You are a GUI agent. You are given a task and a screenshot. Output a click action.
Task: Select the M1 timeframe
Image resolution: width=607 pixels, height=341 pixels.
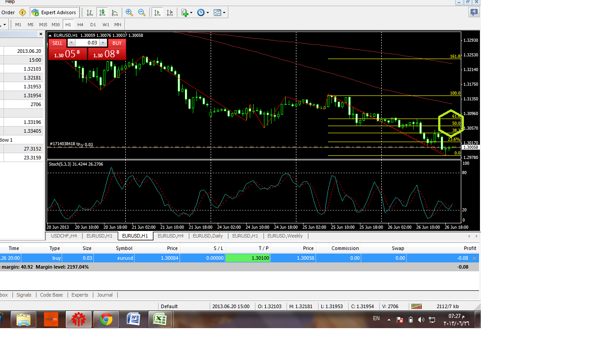pyautogui.click(x=18, y=24)
